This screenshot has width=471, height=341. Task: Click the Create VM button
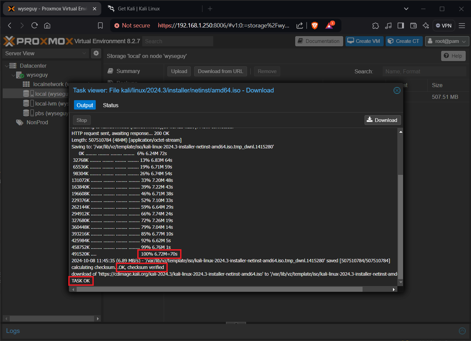pyautogui.click(x=364, y=41)
